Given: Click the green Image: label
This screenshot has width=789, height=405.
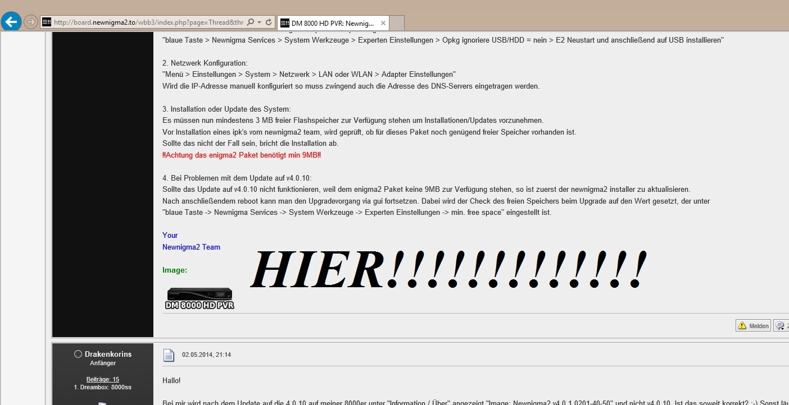Looking at the screenshot, I should click(174, 270).
